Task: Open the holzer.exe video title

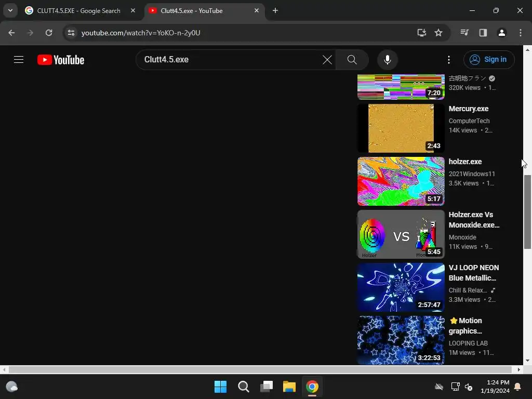Action: coord(465,162)
